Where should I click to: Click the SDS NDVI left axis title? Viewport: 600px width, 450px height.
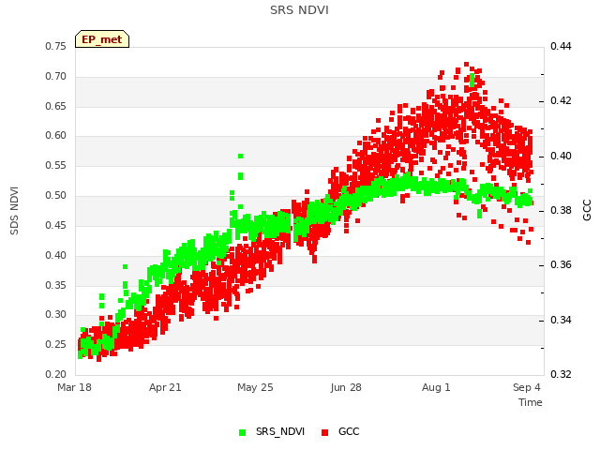tap(14, 210)
